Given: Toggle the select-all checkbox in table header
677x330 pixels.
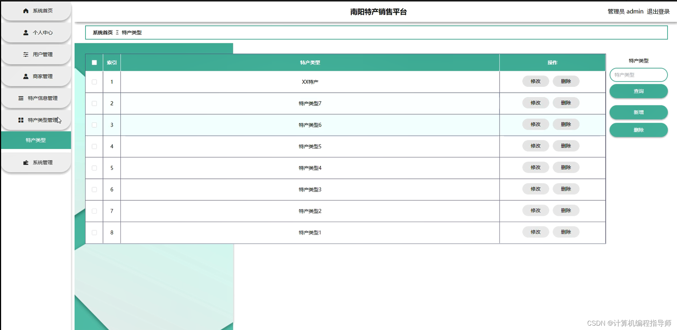Looking at the screenshot, I should 94,63.
